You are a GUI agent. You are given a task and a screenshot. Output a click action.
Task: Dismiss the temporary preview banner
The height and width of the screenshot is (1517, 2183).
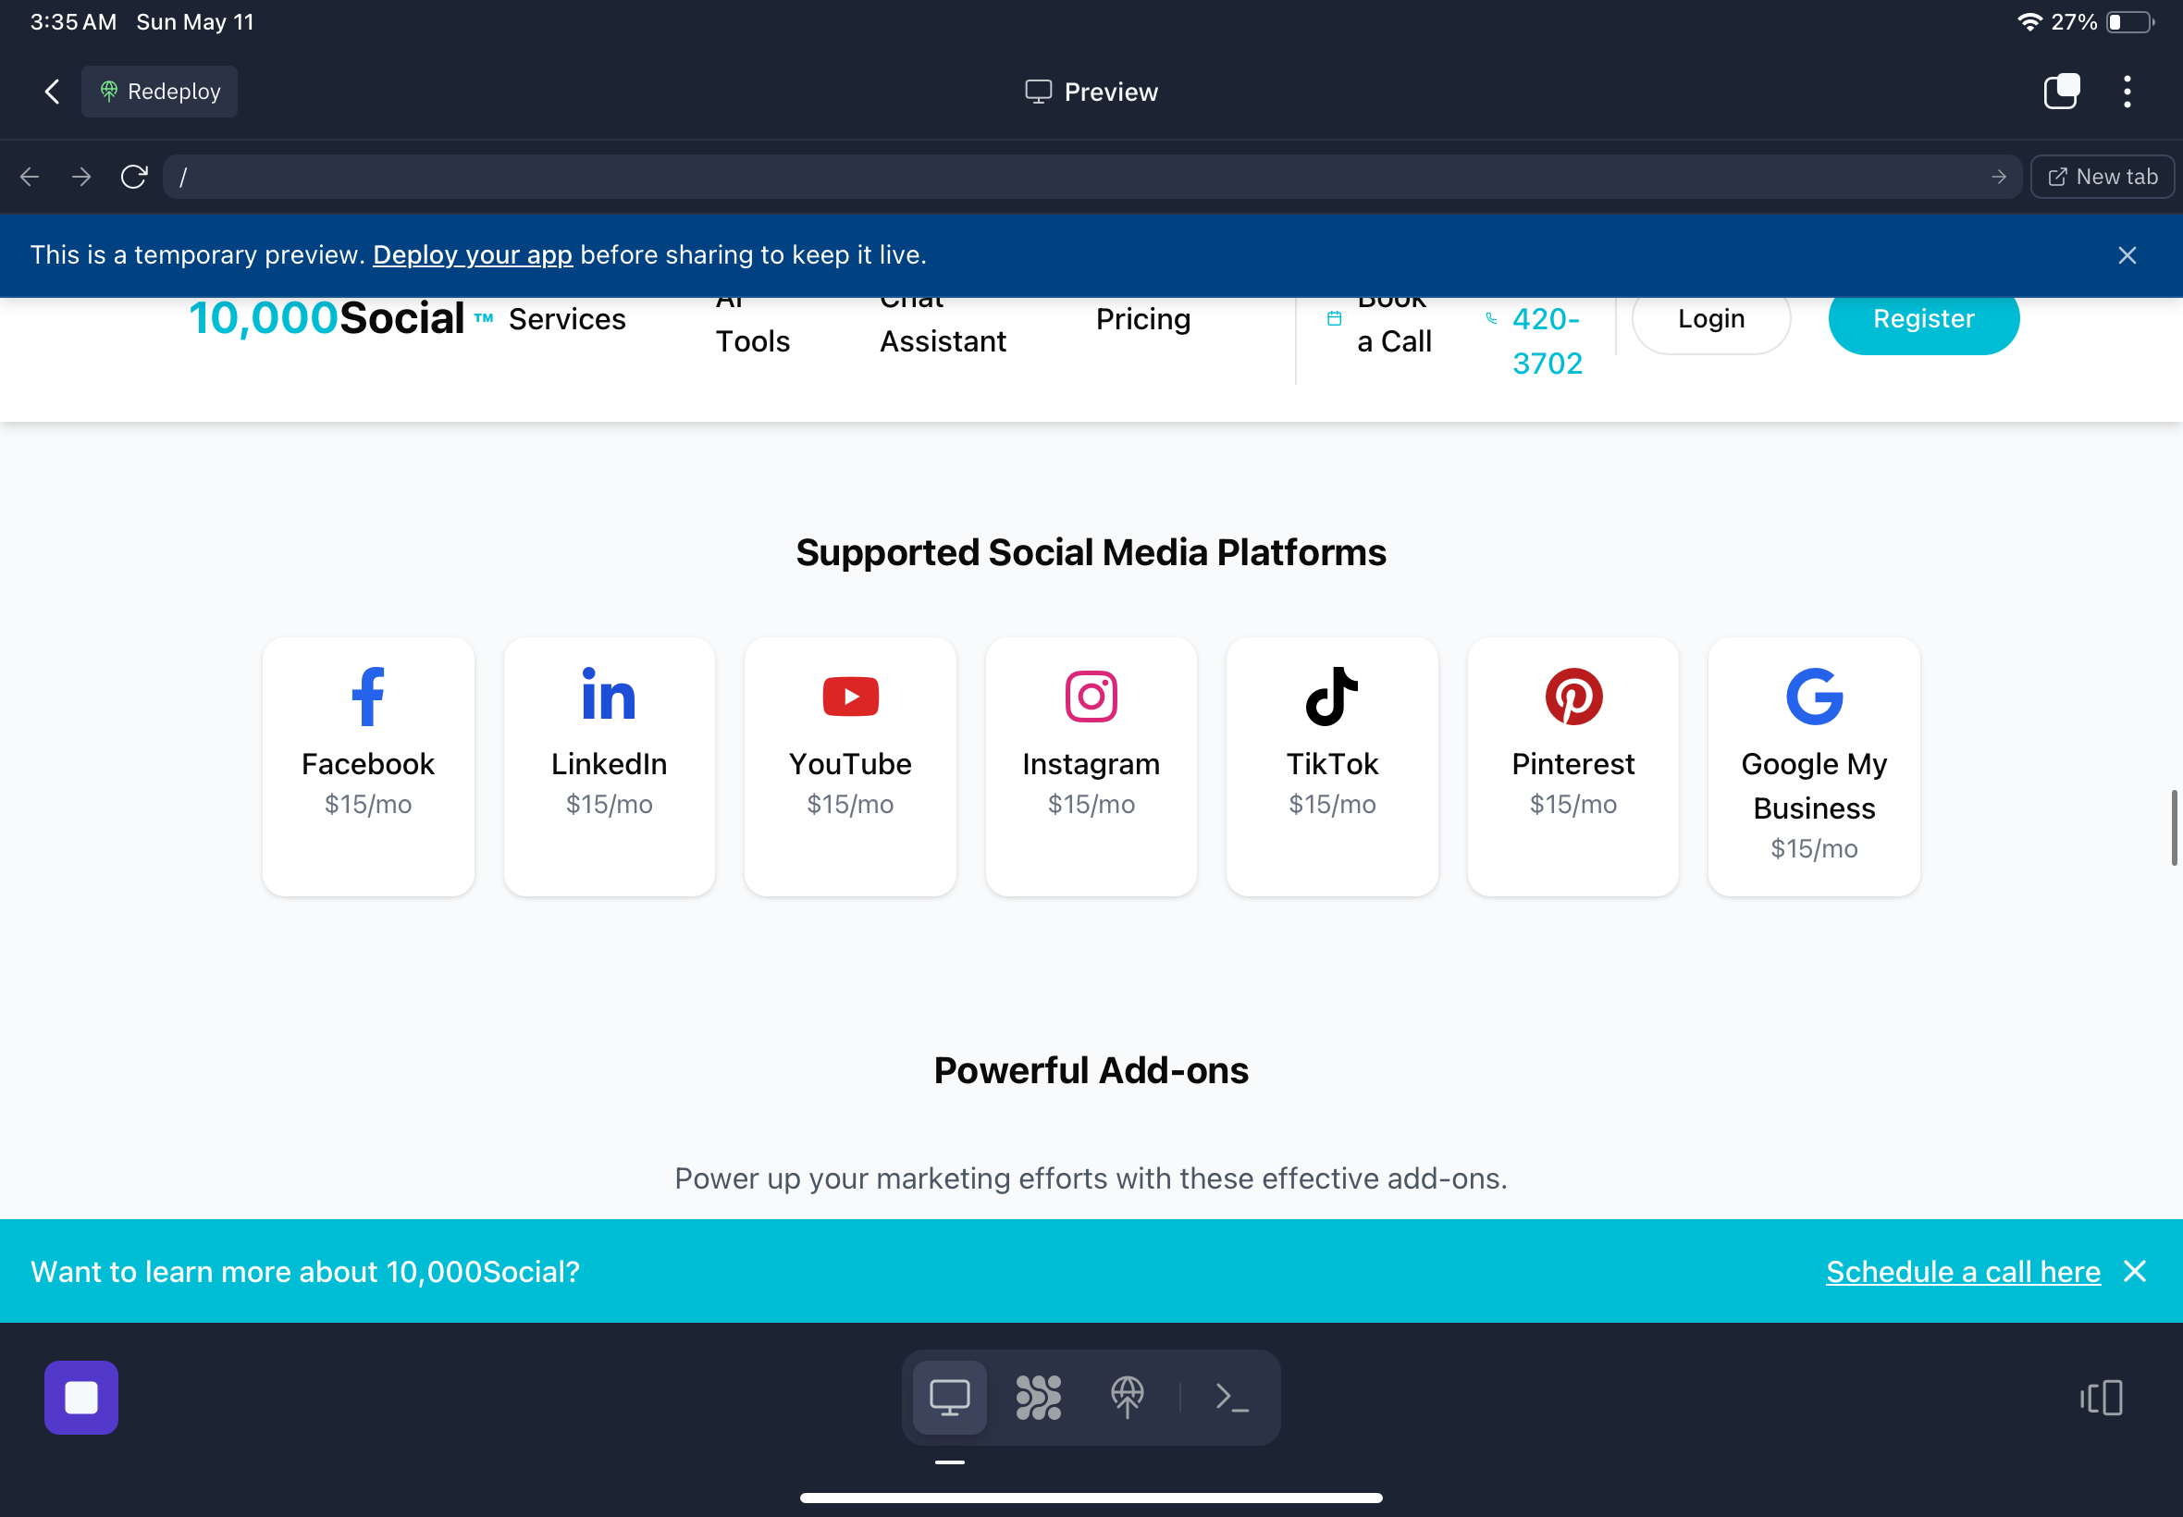click(2127, 254)
